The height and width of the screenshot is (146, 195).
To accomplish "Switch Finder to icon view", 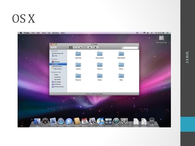I will pyautogui.click(x=71, y=48).
